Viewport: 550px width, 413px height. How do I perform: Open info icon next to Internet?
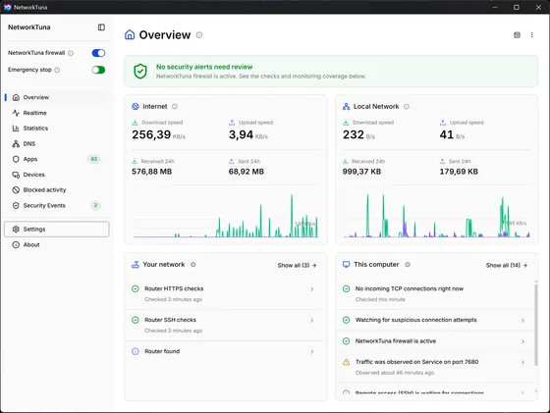click(175, 107)
